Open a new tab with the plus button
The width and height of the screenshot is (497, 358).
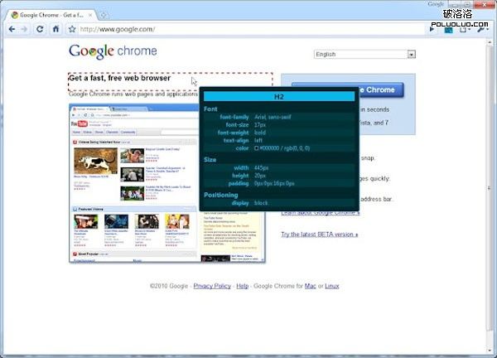(104, 15)
